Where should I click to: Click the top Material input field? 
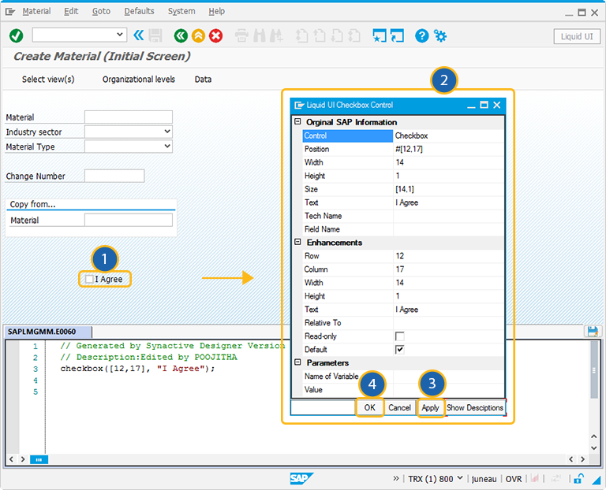coord(129,117)
